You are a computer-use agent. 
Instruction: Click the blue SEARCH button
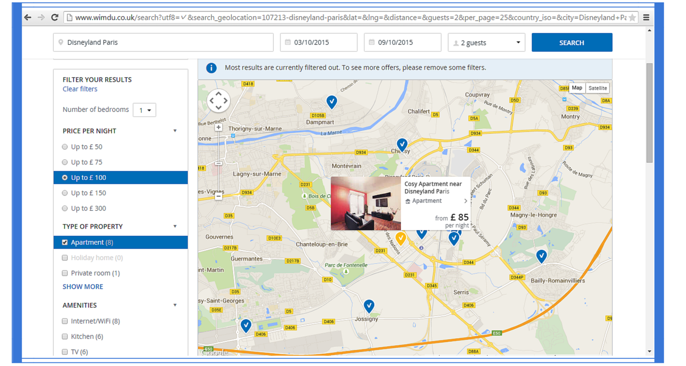pyautogui.click(x=572, y=43)
